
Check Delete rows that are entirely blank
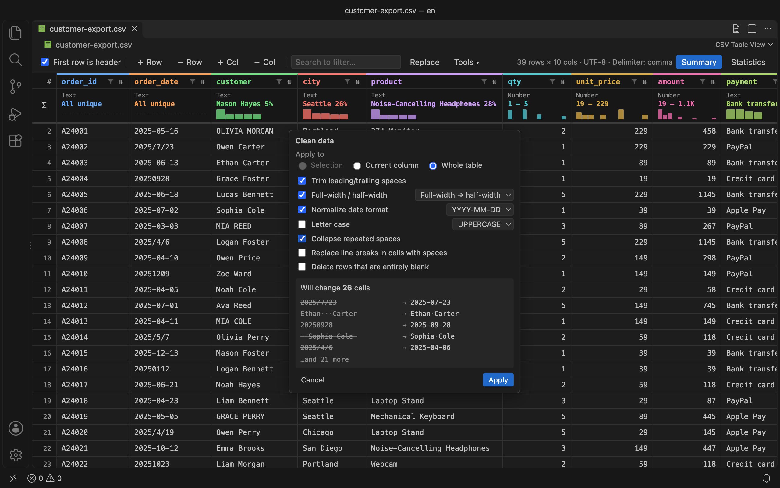pyautogui.click(x=302, y=267)
